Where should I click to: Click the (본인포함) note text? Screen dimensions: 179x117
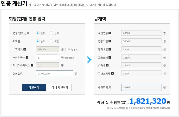(x=69, y=58)
